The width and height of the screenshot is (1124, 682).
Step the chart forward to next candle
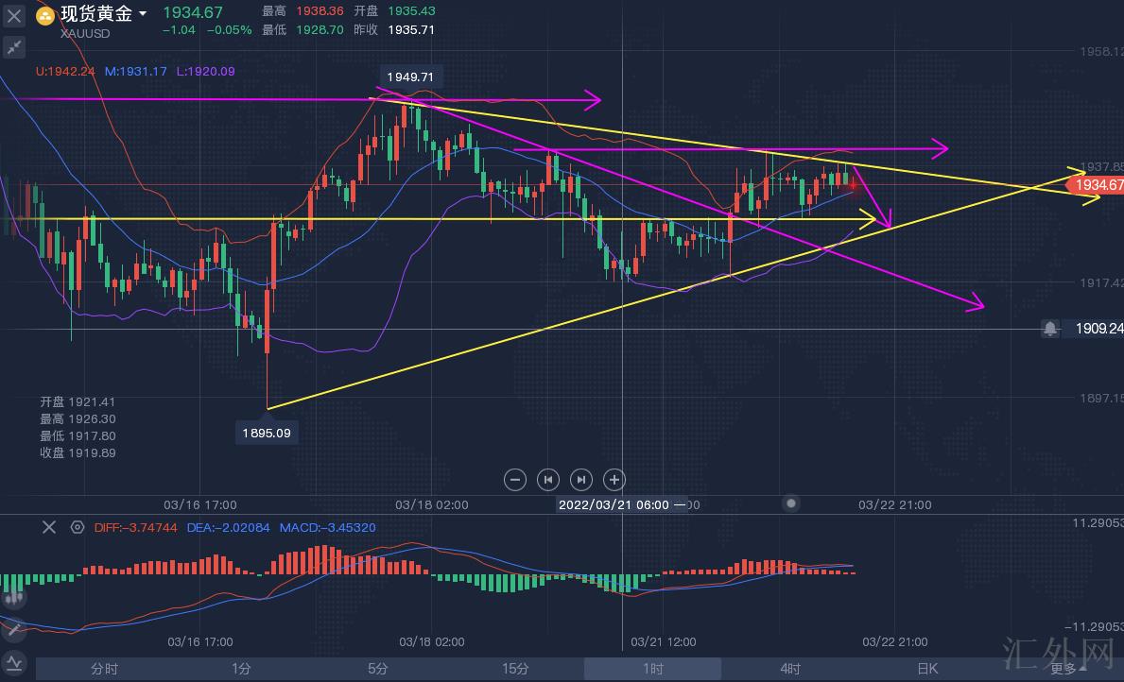(581, 480)
